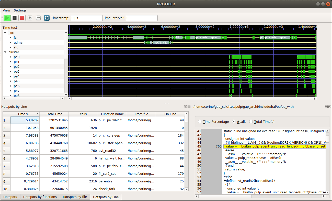Select the Total Time(s) radio button
This screenshot has width=332, height=201.
251,122
